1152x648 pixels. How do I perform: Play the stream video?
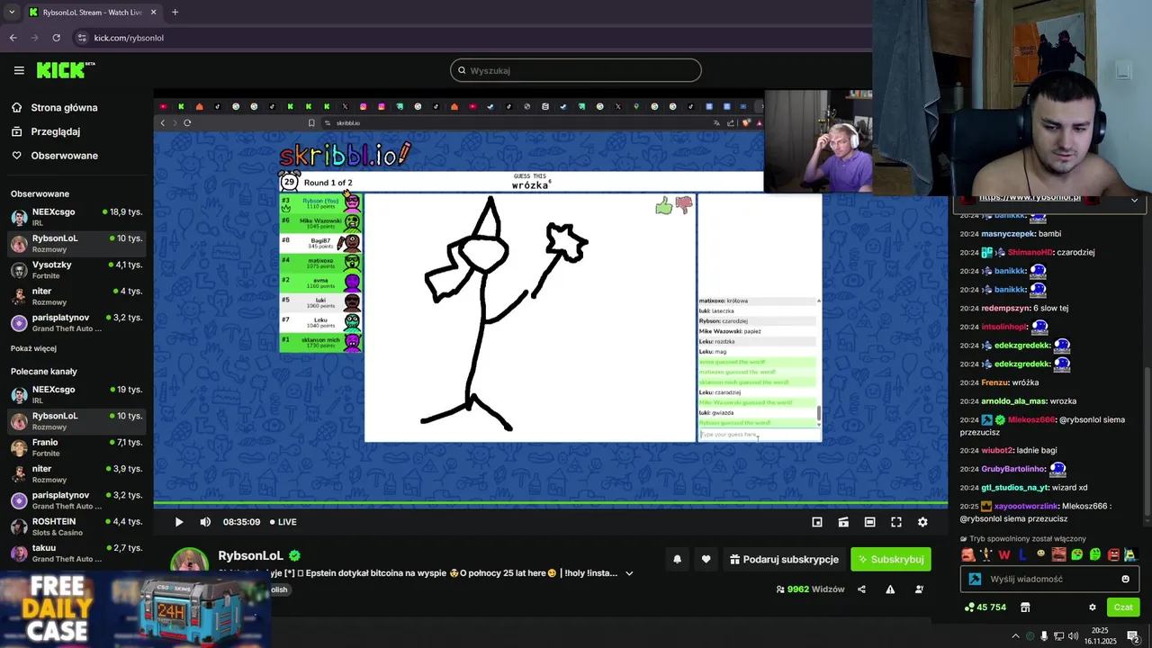(178, 522)
